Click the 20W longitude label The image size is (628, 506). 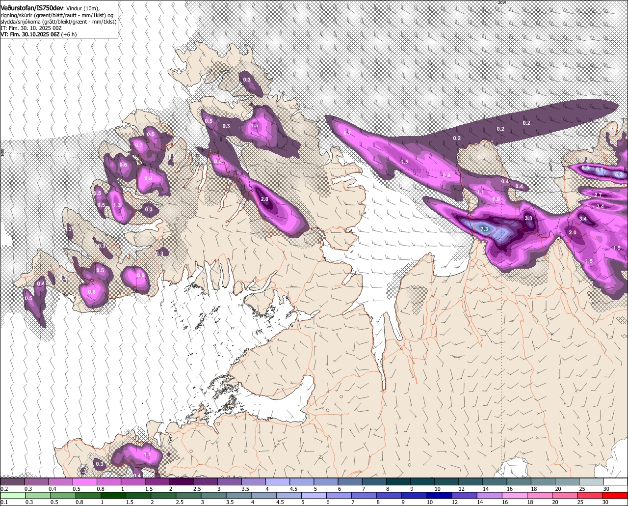(x=501, y=2)
